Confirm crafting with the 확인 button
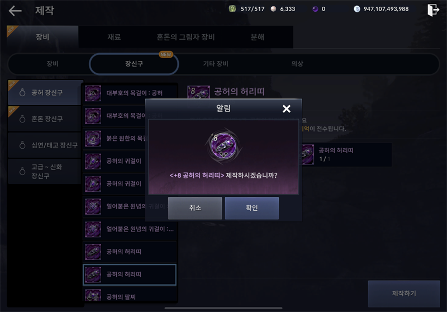The image size is (447, 312). (252, 208)
